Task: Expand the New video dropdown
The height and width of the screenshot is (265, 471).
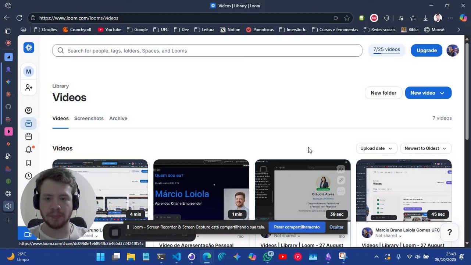Action: (x=442, y=93)
